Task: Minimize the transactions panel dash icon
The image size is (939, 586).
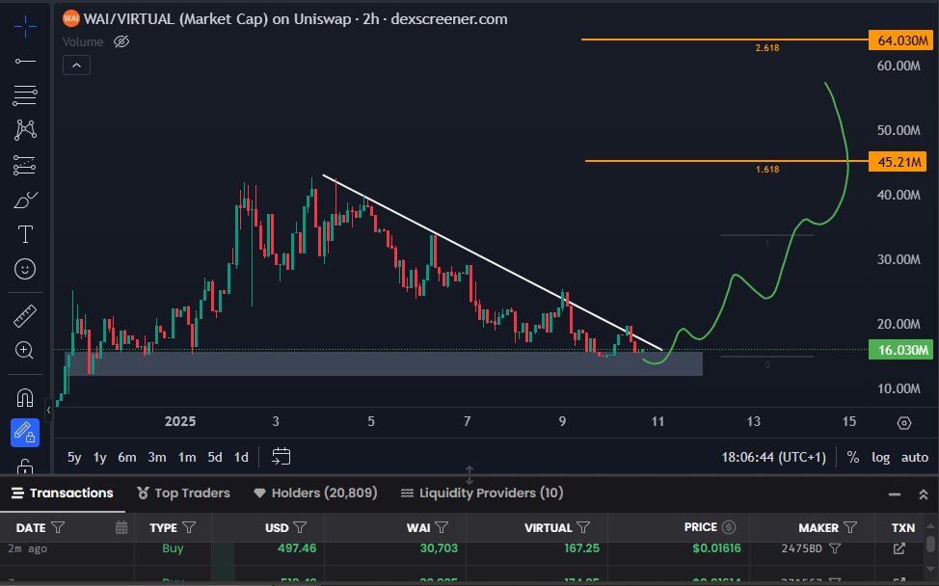Action: pyautogui.click(x=895, y=494)
